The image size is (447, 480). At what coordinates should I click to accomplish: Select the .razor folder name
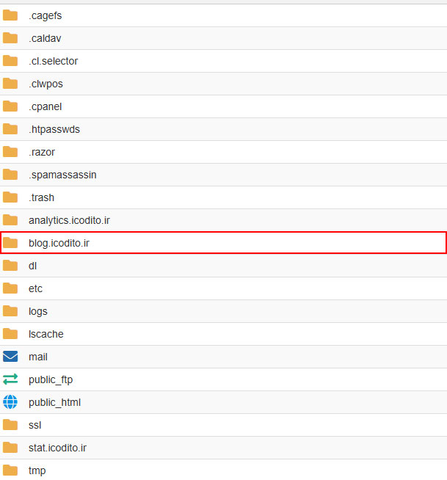point(42,152)
